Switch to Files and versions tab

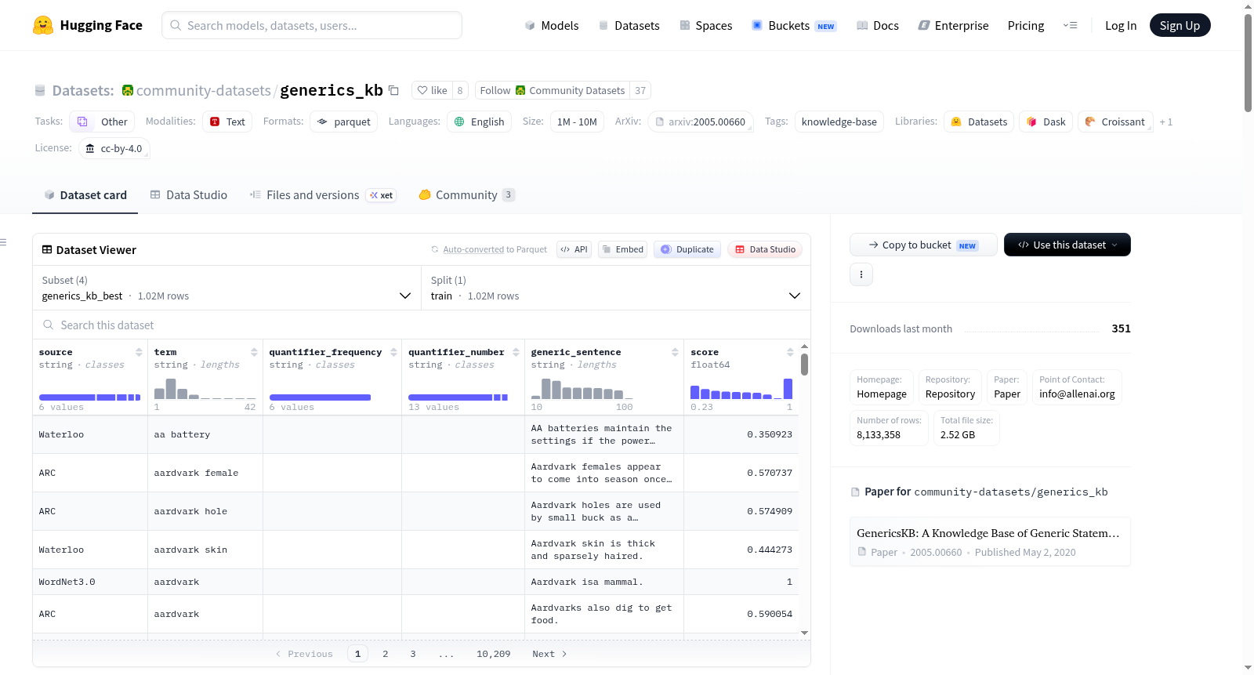tap(323, 194)
